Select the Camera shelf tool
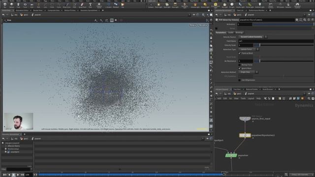Image resolution: width=315 pixels, height=177 pixels. point(151,5)
